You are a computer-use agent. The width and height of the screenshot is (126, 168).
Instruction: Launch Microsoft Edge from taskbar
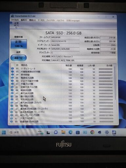[71, 132]
